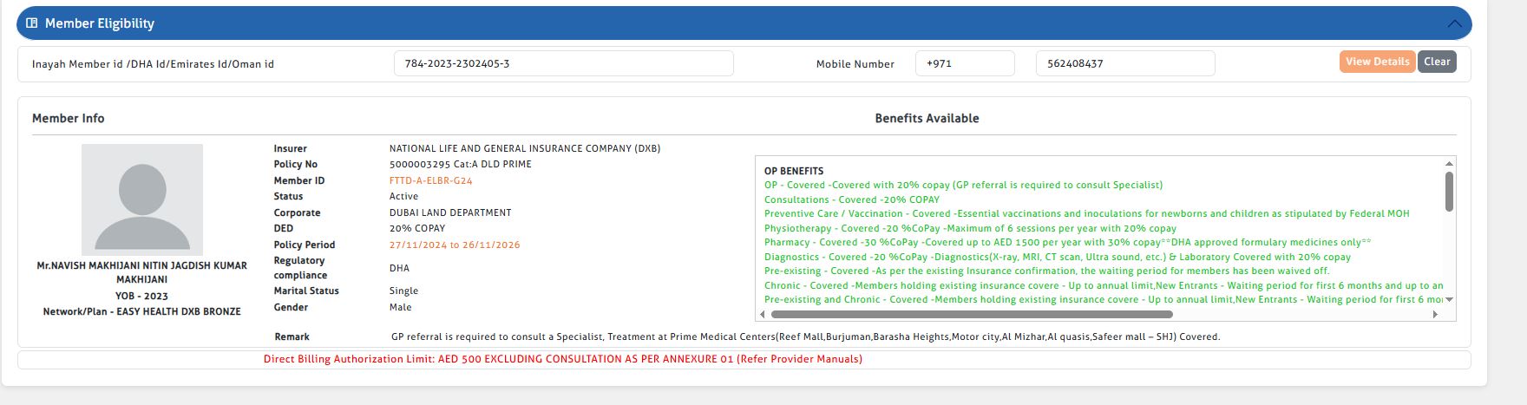This screenshot has width=1527, height=405.
Task: Click Policy No value 5000003295 Cat:A DLD PRIME
Action: pyautogui.click(x=461, y=164)
